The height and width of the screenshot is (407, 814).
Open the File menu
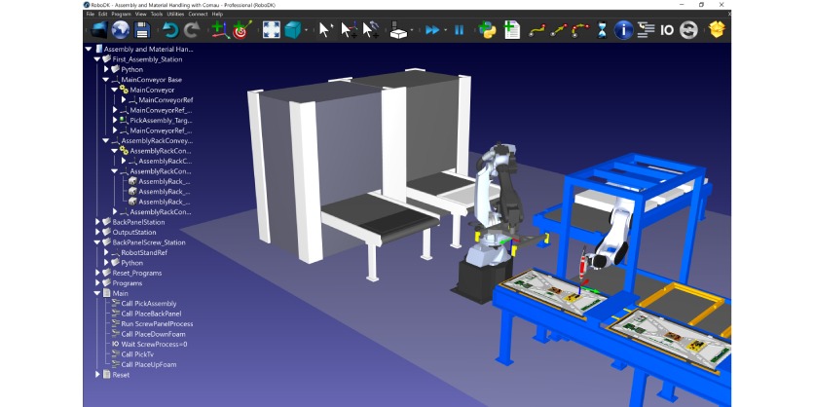pos(91,14)
